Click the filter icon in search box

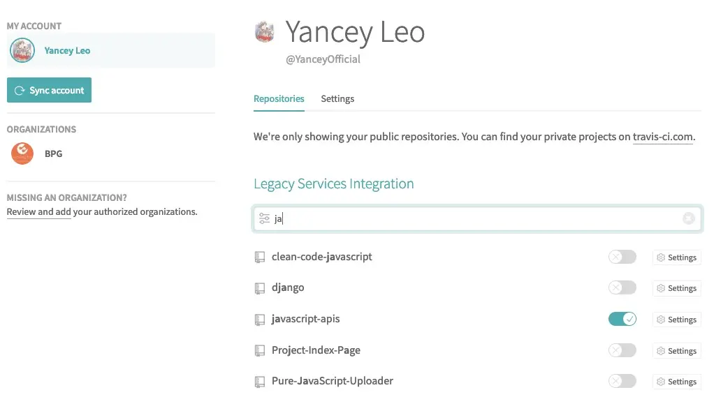264,219
